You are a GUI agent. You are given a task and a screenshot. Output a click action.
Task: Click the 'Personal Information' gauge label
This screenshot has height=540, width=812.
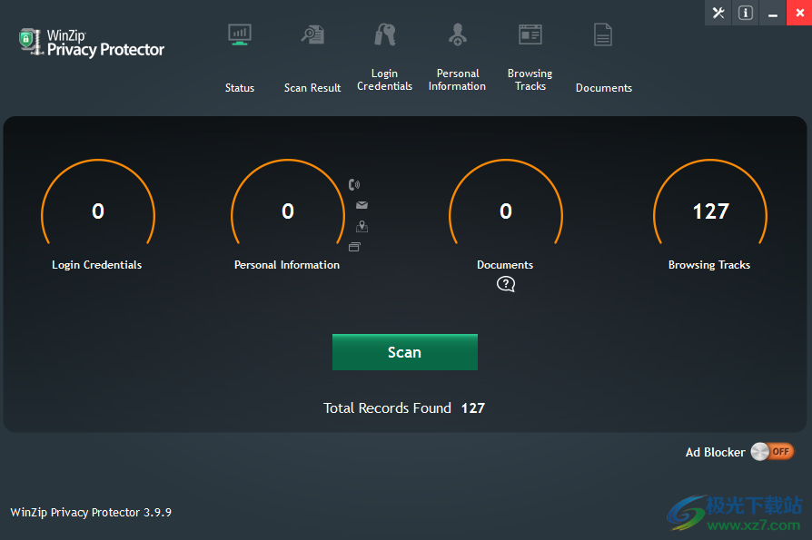coord(287,265)
